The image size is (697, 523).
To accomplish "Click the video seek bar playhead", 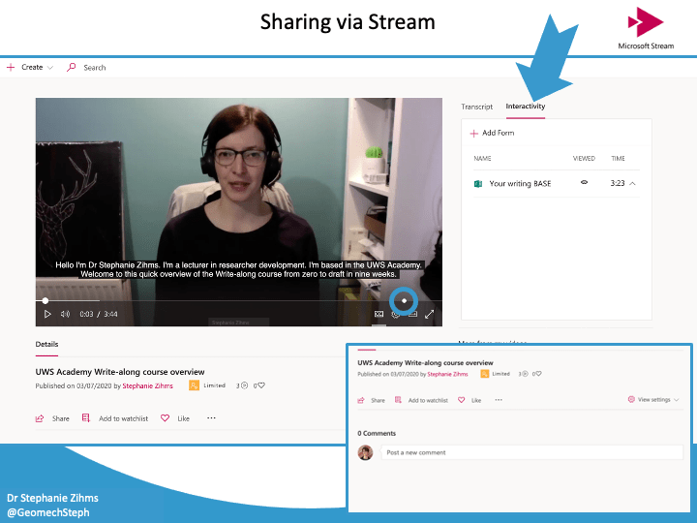I will pos(45,300).
